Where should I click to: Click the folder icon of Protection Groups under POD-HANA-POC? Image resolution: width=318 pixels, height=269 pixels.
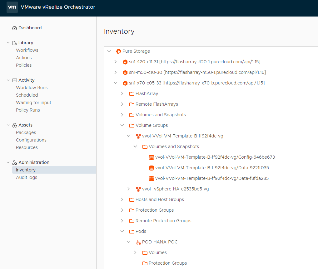[x=145, y=263]
